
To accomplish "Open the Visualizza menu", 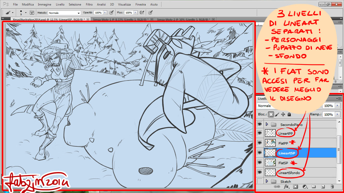I will [124, 5].
